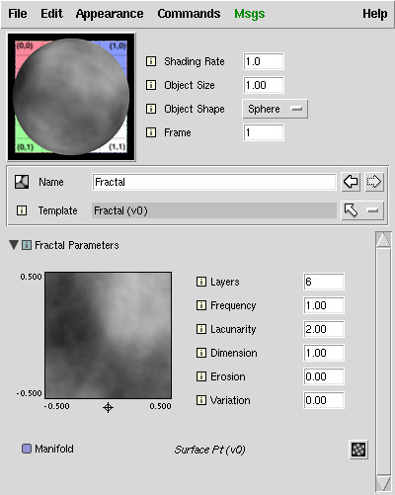
Task: Click the scrollbar down arrow
Action: coord(383,484)
